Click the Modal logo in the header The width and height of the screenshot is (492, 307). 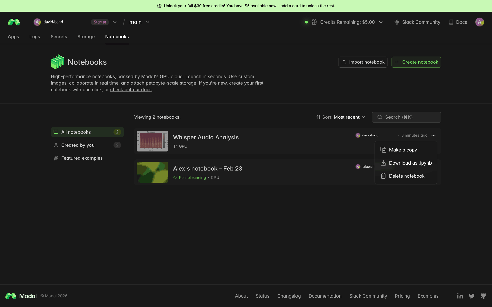click(x=14, y=22)
